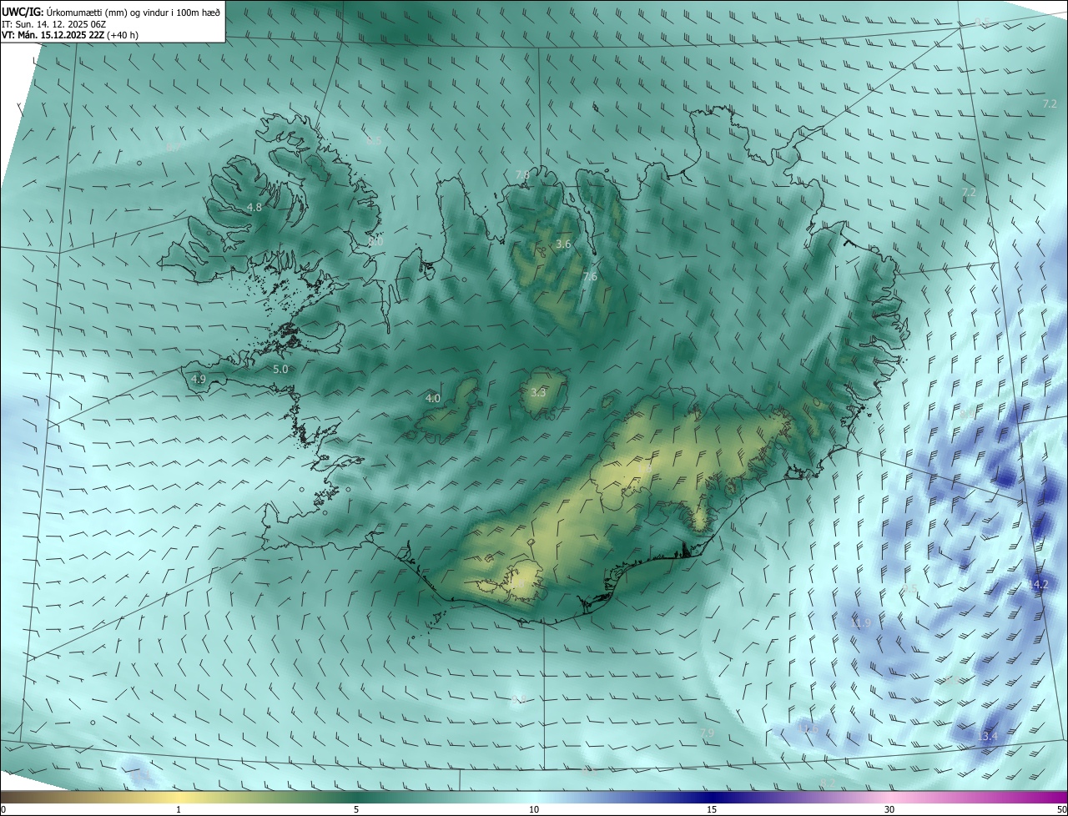Click the 11.9 value label offshore
Image resolution: width=1068 pixels, height=816 pixels.
[x=860, y=623]
